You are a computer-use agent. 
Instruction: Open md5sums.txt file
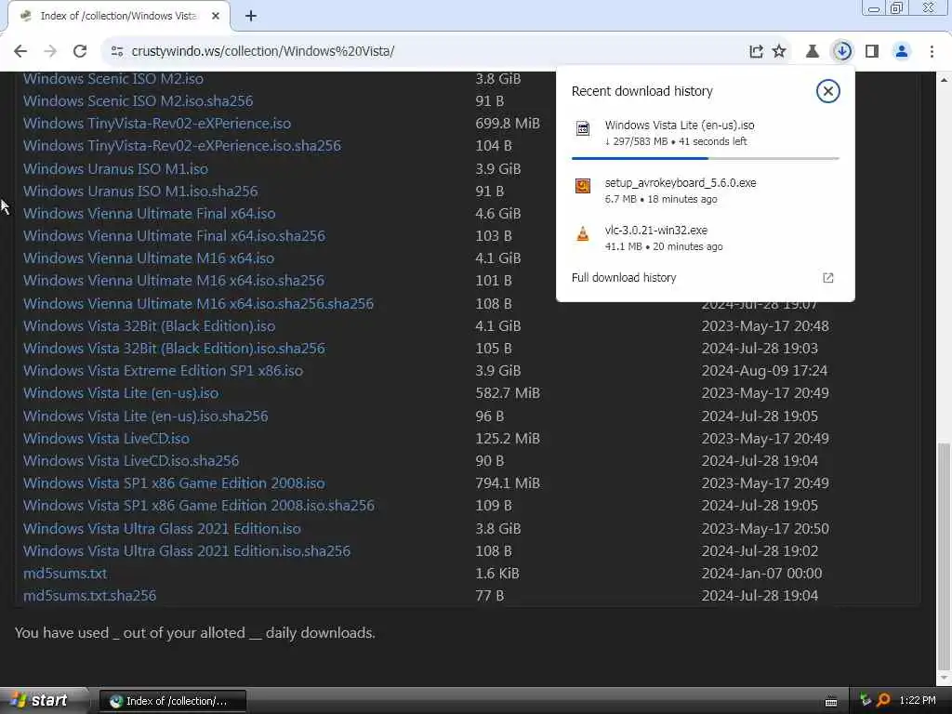(x=65, y=574)
